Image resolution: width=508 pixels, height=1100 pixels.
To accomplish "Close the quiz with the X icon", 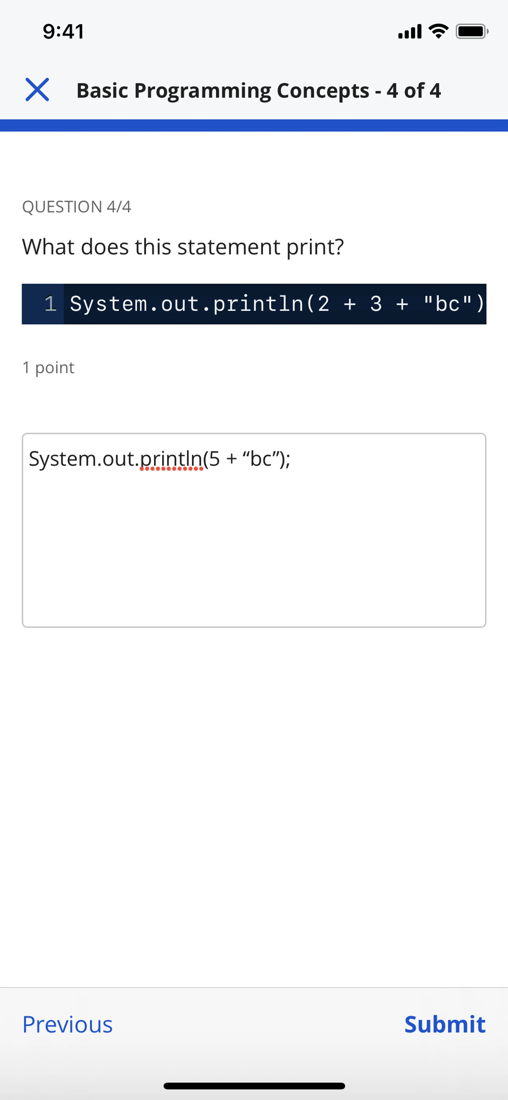I will coord(37,90).
